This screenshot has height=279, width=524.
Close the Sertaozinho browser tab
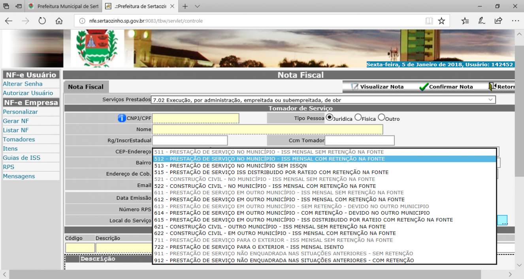[172, 6]
